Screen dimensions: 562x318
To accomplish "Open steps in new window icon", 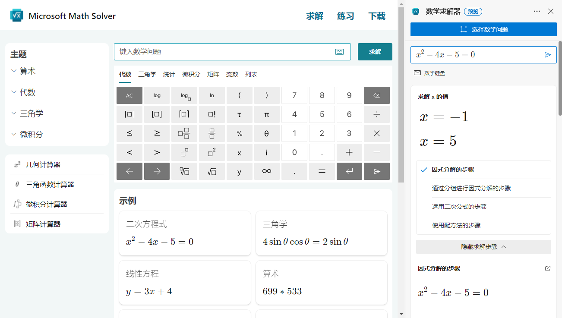I will point(548,268).
